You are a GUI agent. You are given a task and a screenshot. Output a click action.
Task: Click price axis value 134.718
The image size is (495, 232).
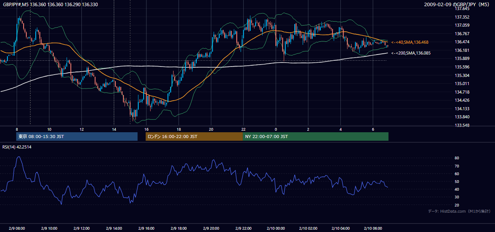462,92
